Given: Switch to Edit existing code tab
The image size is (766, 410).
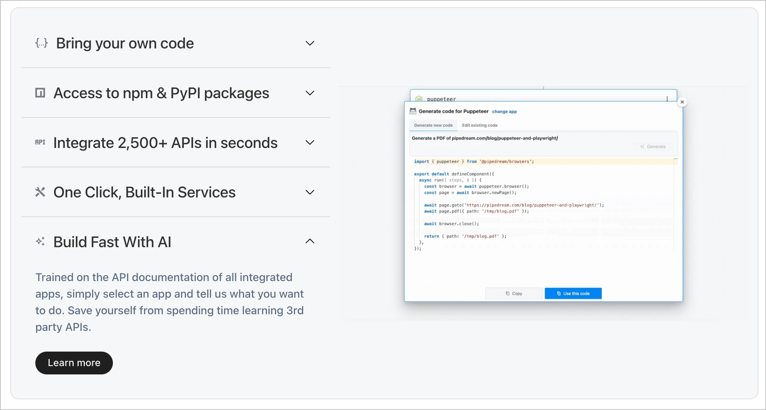Looking at the screenshot, I should click(480, 125).
